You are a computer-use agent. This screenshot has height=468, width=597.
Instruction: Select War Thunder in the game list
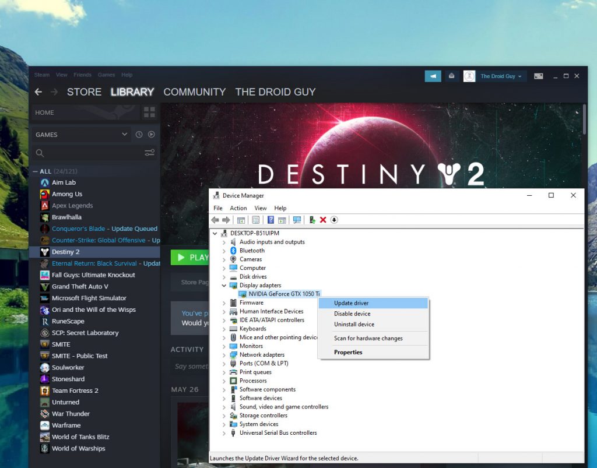[71, 414]
